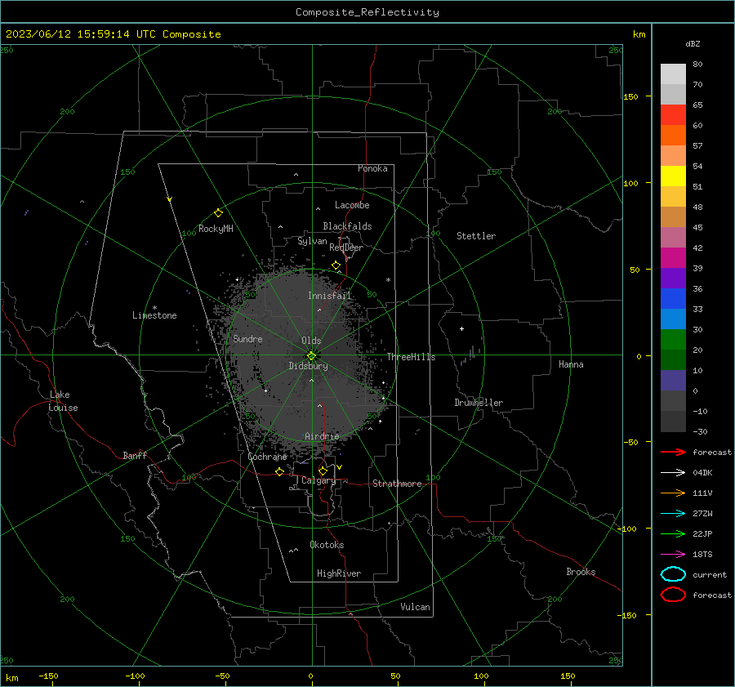The height and width of the screenshot is (687, 735).
Task: Click the red forecast arrow in legend
Action: [673, 452]
